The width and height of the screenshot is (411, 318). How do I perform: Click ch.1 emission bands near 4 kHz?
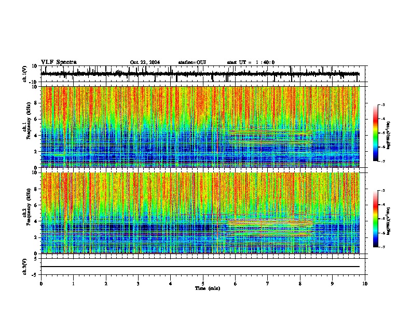[x=270, y=132]
